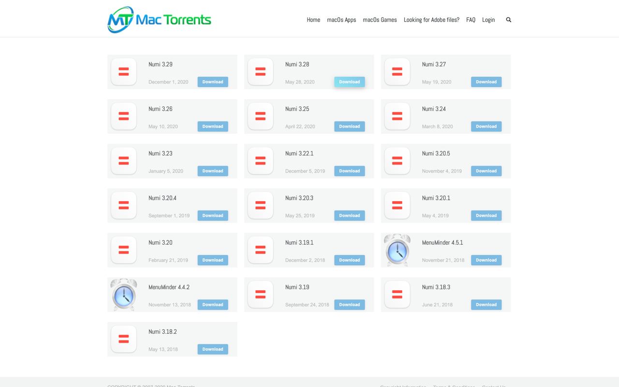The width and height of the screenshot is (619, 387).
Task: Open the Numi 3.20.3 app icon
Action: coord(261,205)
